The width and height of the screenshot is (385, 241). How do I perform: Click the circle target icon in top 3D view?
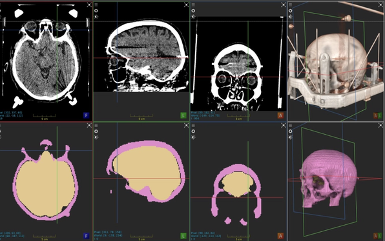(x=291, y=11)
